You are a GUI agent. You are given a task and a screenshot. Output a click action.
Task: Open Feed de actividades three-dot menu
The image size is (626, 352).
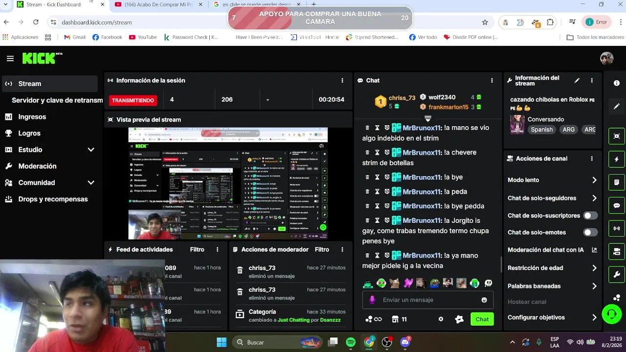[x=217, y=249]
